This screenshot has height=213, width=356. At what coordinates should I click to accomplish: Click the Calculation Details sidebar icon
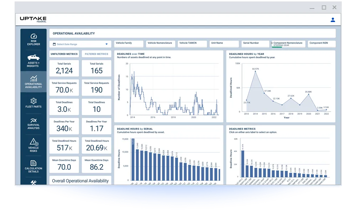[33, 166]
